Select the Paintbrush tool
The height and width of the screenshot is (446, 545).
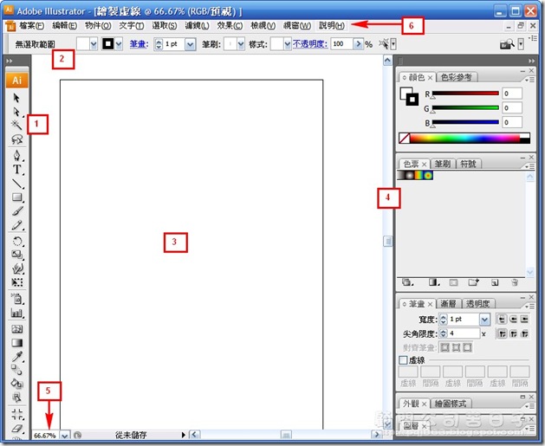(x=17, y=211)
